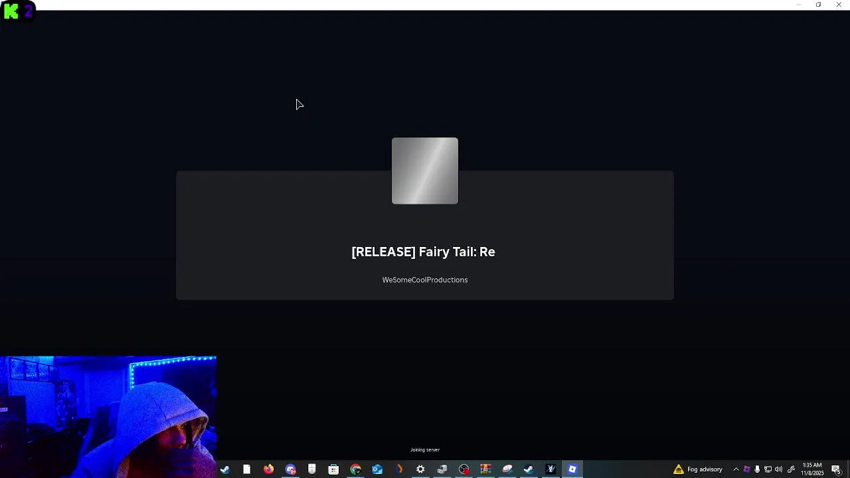
Task: Click the WeSomeCoolProductions creator name
Action: point(425,280)
